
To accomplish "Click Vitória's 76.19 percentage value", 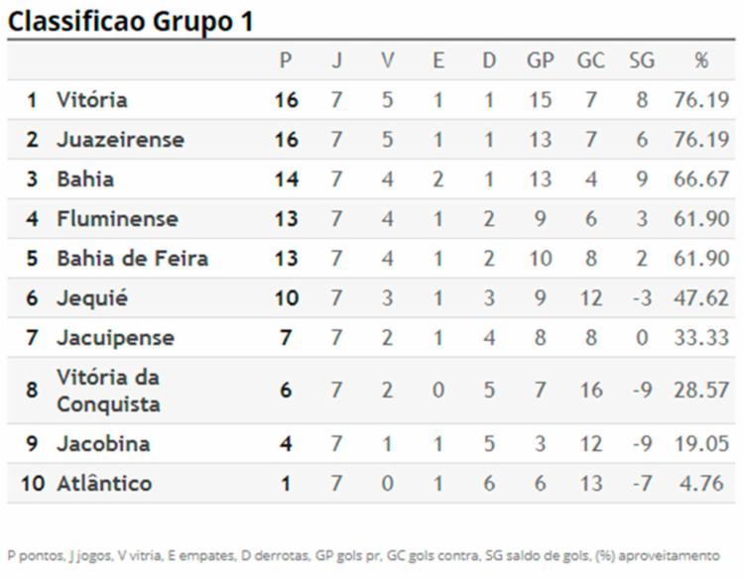I will click(x=701, y=100).
